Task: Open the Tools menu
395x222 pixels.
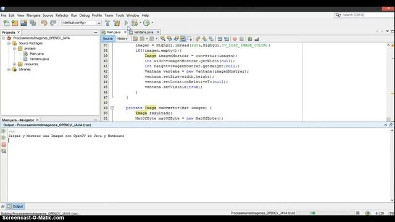Action: [120, 15]
